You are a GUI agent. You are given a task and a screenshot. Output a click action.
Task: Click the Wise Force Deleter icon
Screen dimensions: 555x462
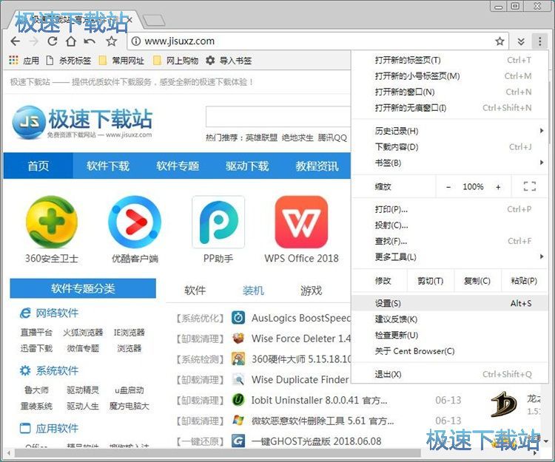[238, 339]
